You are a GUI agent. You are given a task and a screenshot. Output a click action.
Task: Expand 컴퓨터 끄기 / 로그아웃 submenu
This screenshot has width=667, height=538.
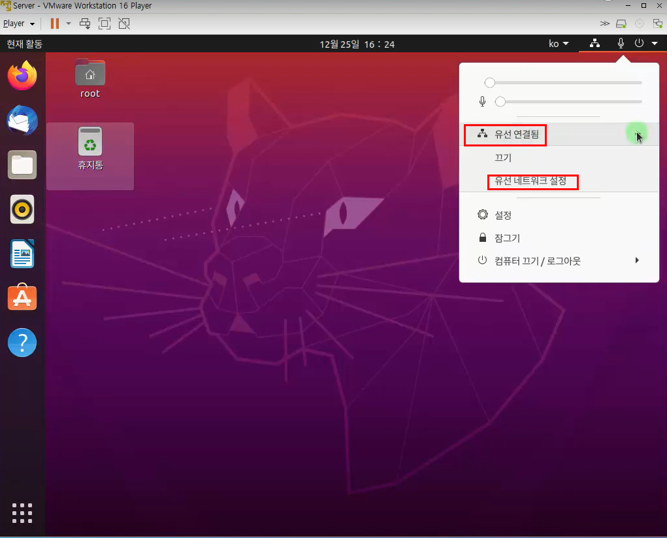[637, 260]
